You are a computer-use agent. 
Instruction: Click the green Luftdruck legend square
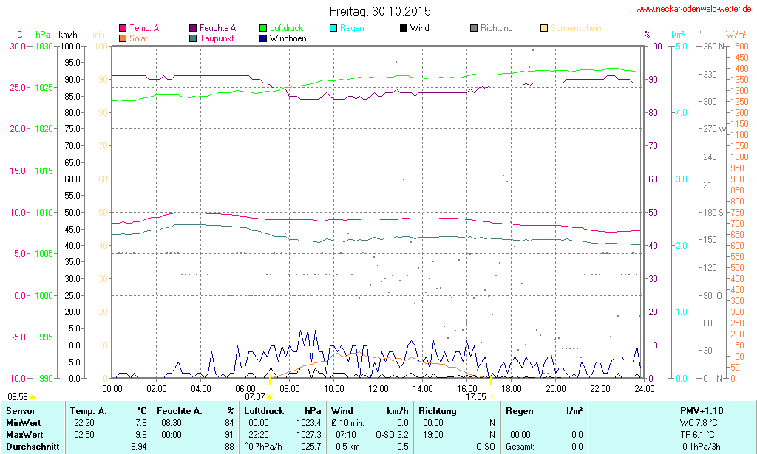263,29
